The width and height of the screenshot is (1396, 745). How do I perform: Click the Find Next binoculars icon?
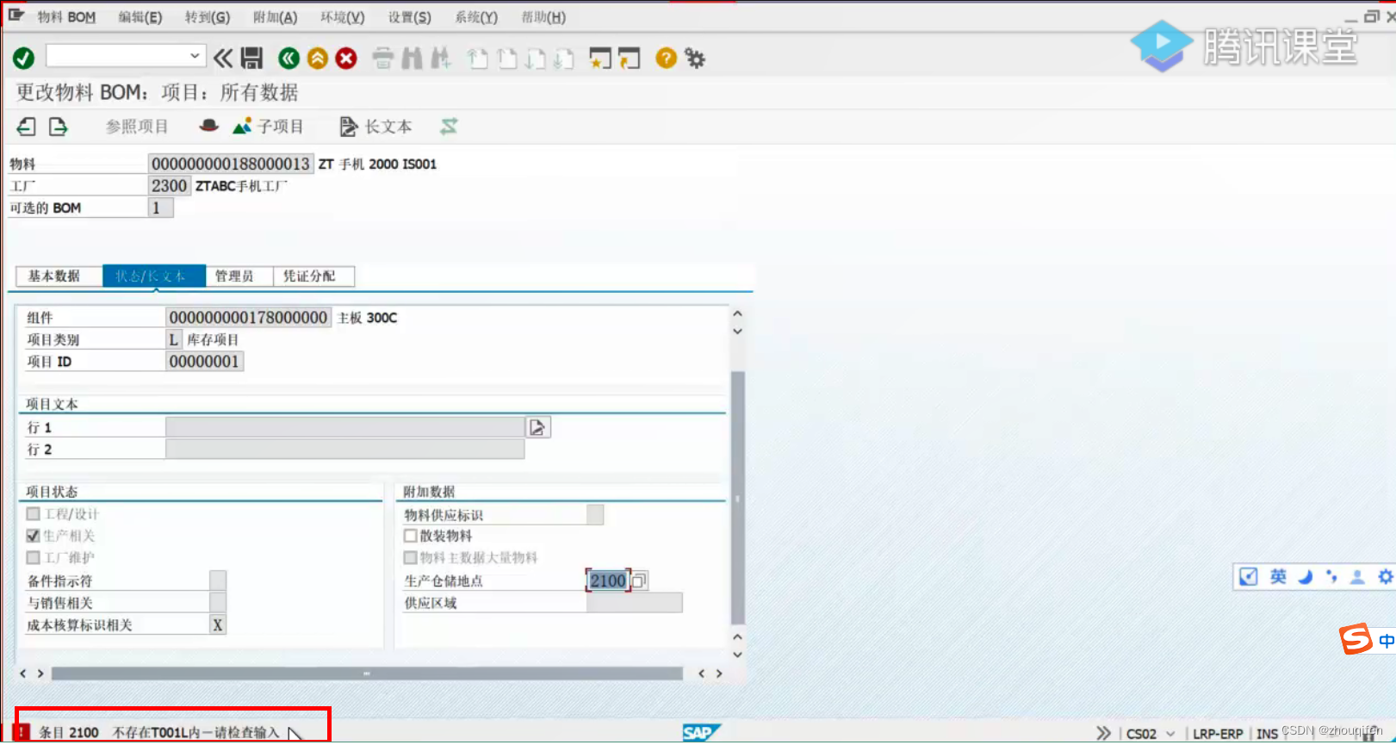441,58
